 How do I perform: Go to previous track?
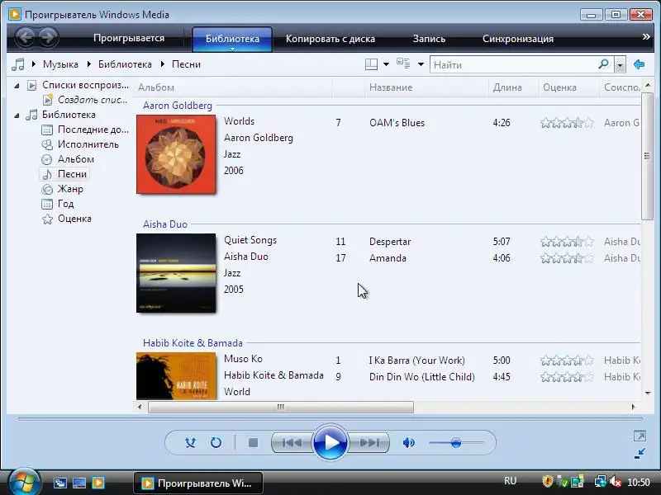click(292, 442)
